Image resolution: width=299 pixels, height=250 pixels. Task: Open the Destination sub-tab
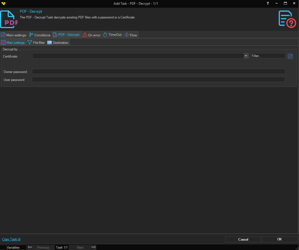(x=58, y=43)
